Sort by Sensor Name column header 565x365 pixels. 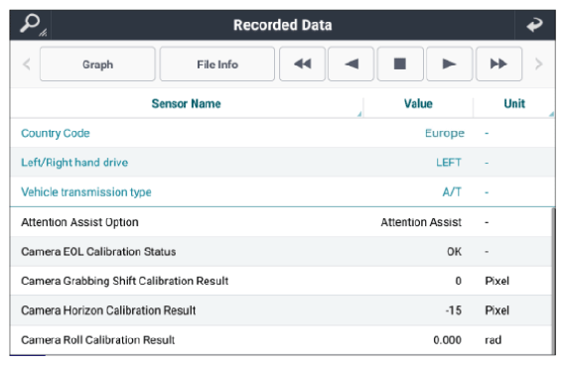[x=187, y=104]
